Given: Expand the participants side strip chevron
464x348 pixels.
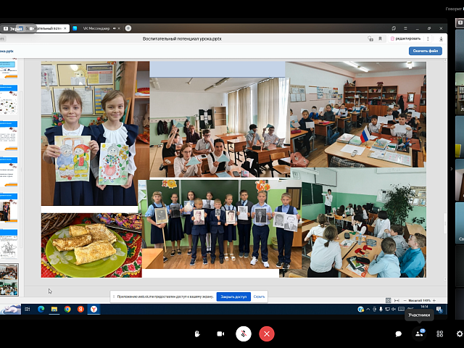Looking at the screenshot, I should coord(451,169).
